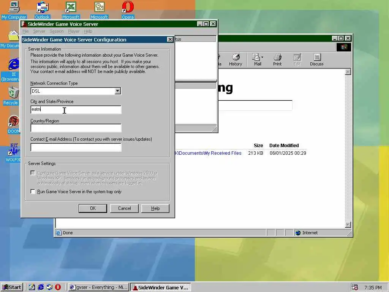Open the Network Connection Type dropdown arrow
The image size is (389, 292).
tap(118, 91)
